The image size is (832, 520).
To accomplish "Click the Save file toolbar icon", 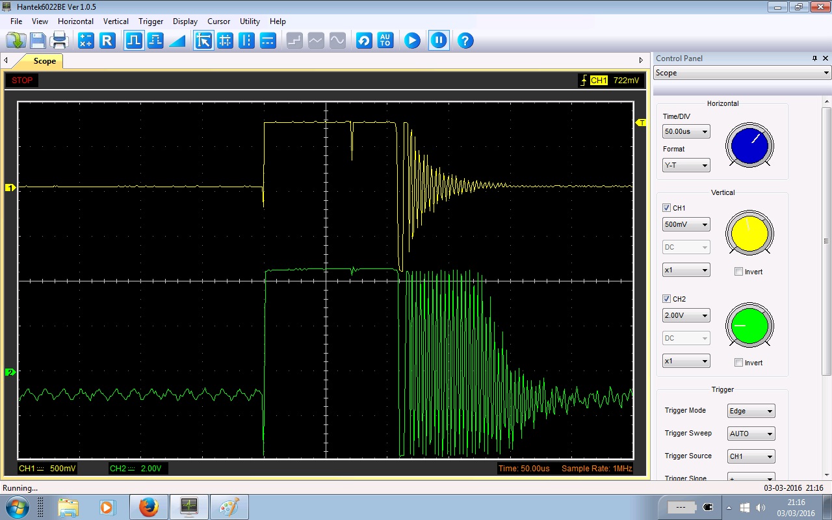I will coord(38,41).
